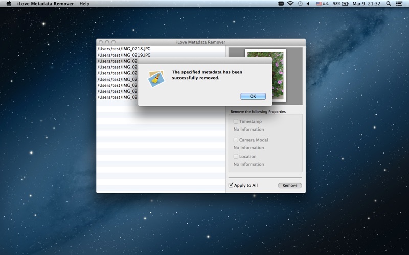The width and height of the screenshot is (409, 255).
Task: Open the Wi-Fi status menu
Action: coord(290,4)
